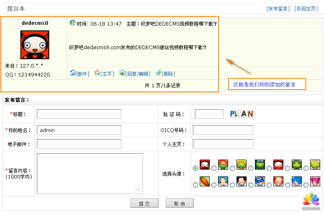Select the radio button for the carrot avatar
Viewport: 325px width, 214px height.
[x=195, y=185]
